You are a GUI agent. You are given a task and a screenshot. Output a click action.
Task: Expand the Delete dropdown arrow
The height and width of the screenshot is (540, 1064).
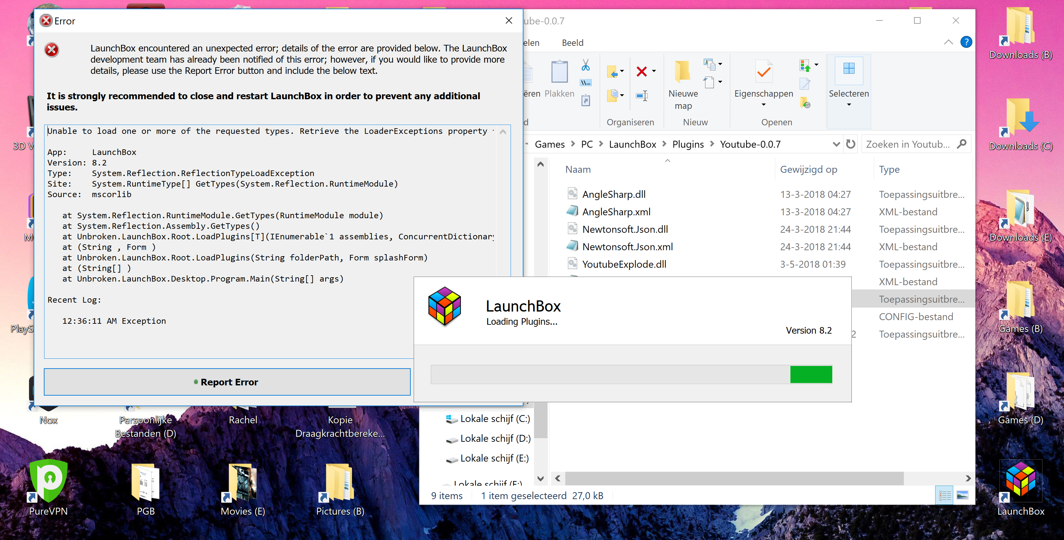click(x=653, y=72)
